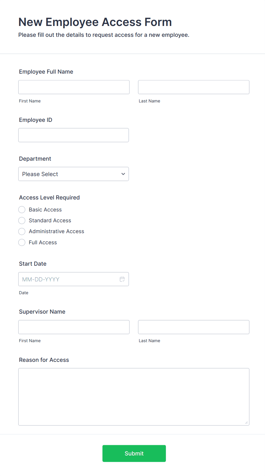Open the date picker calendar icon

(122, 279)
